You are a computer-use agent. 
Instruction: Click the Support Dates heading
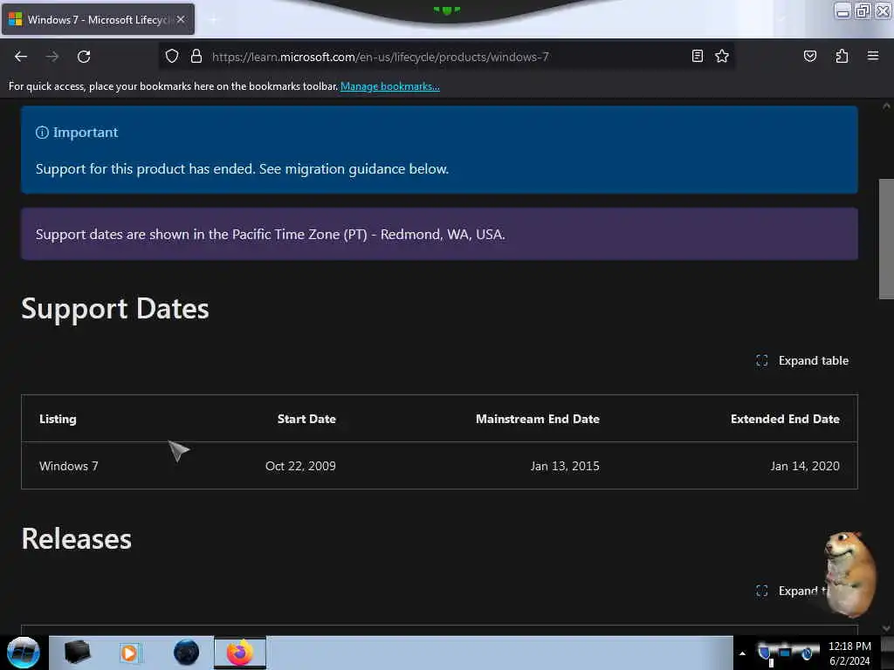(115, 309)
